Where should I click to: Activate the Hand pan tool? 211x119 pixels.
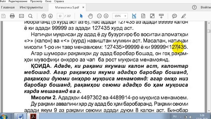click(x=90, y=16)
